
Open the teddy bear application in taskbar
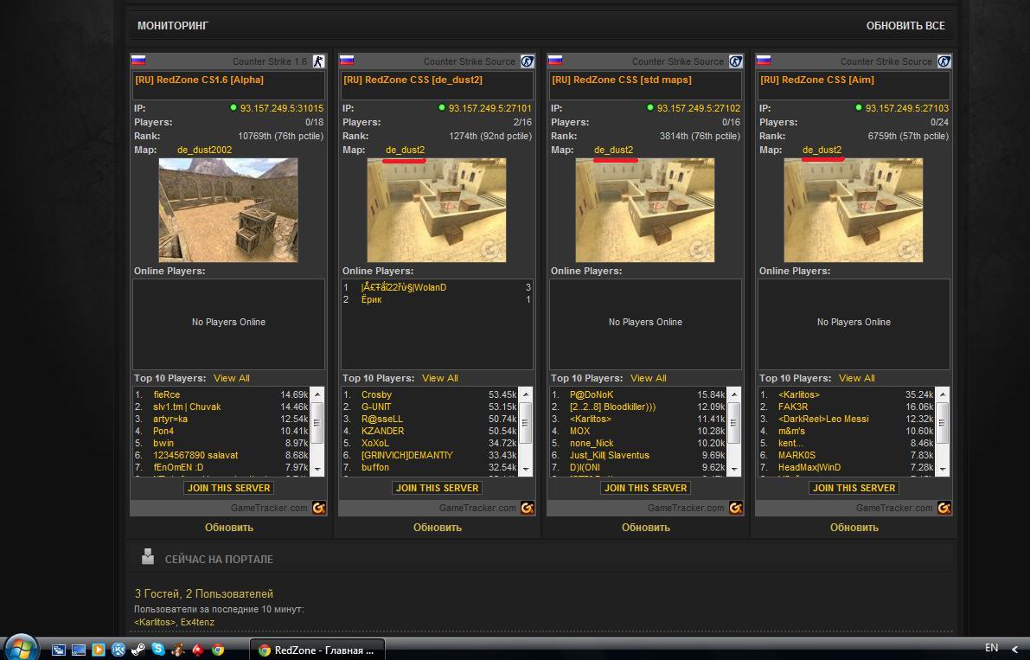pos(177,650)
